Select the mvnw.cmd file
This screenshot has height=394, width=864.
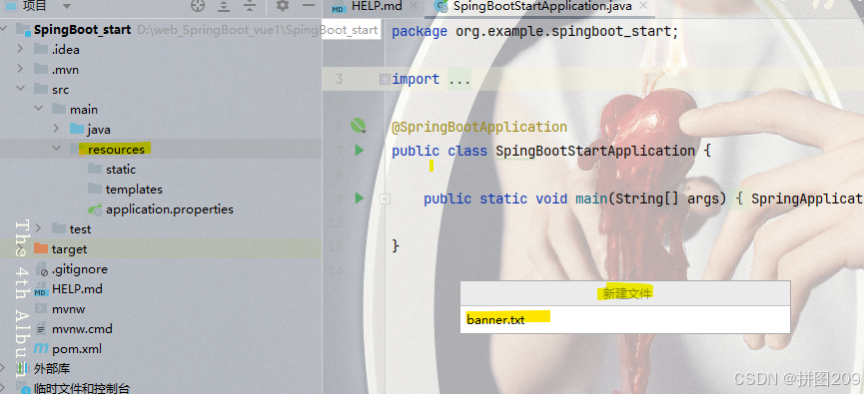click(82, 329)
